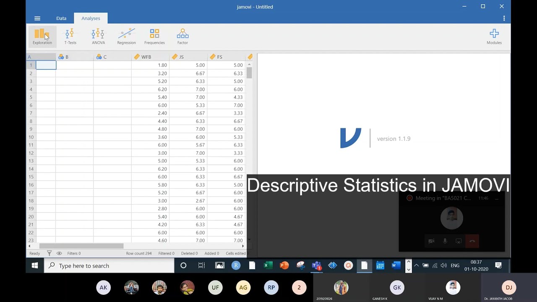
Task: Open the T-Tests analysis menu
Action: pos(70,36)
